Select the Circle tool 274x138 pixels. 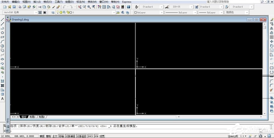(x=2, y=46)
